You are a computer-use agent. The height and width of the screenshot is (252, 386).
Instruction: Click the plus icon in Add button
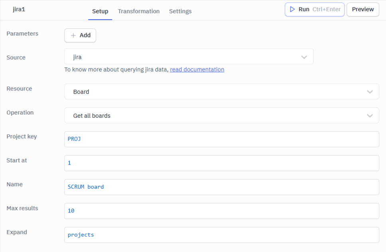pos(73,35)
